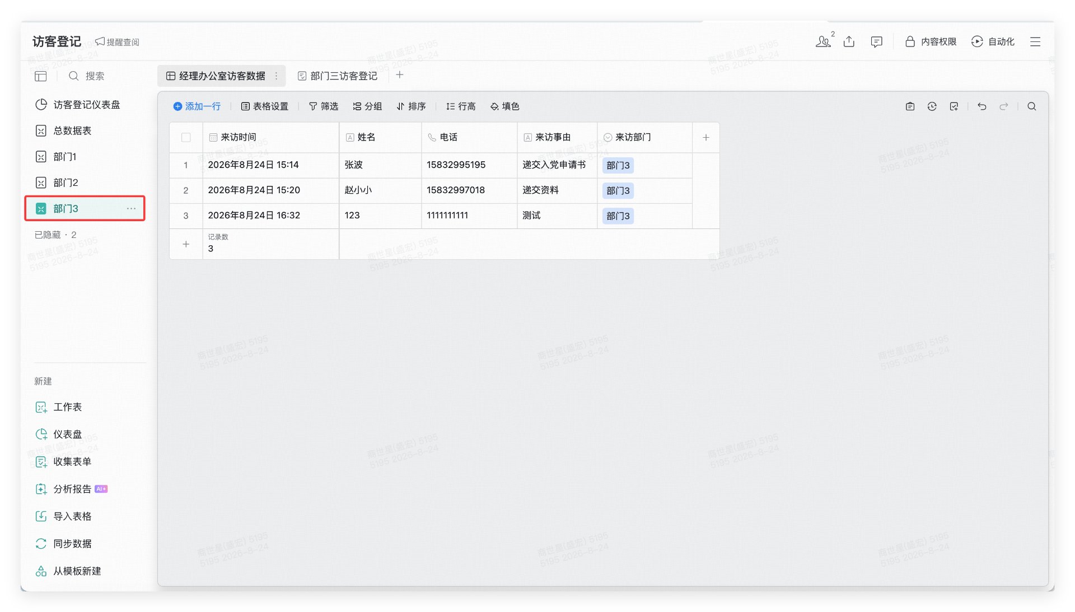Click the redo arrow
The height and width of the screenshot is (612, 1075).
click(1004, 106)
